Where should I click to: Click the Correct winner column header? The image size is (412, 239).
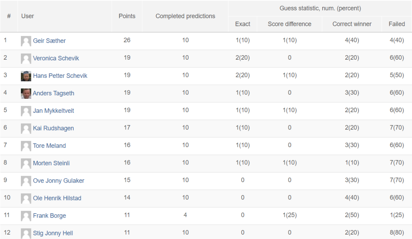coord(352,24)
